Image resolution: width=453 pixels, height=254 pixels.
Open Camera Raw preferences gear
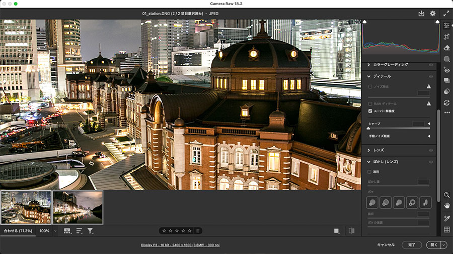click(432, 14)
